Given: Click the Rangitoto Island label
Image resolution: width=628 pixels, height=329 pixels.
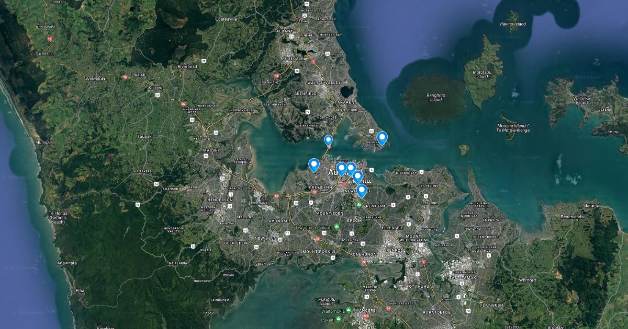Looking at the screenshot, I should tap(435, 98).
